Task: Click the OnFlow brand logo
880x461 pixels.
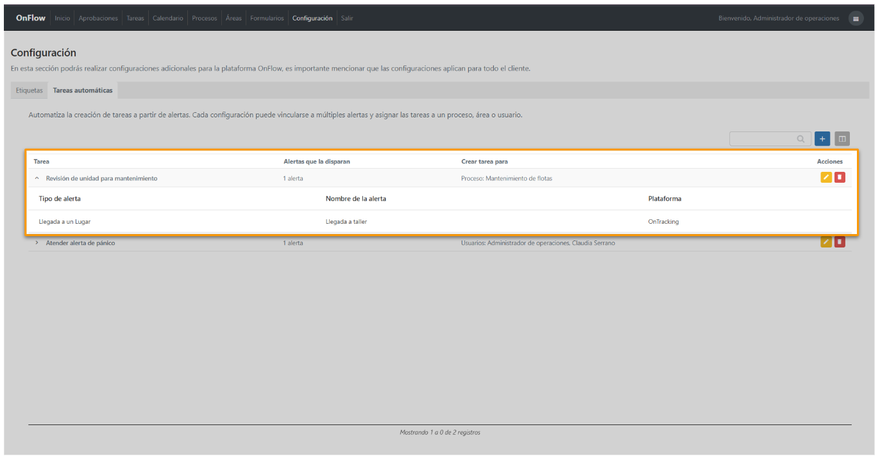Action: coord(31,18)
